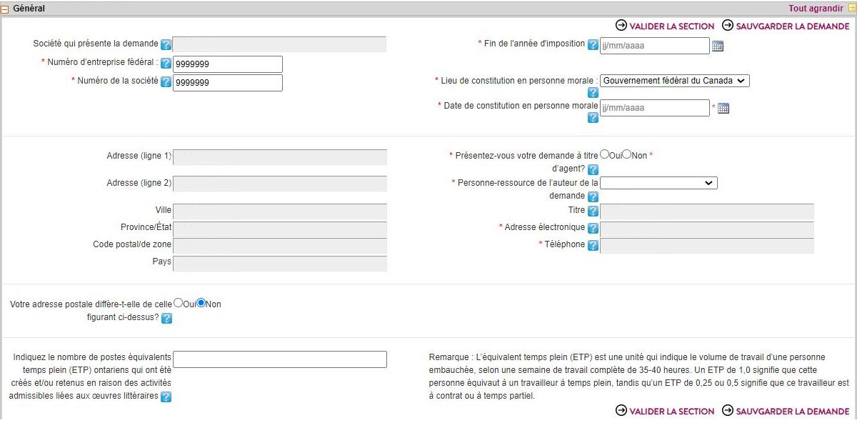Select Non for demande à titre d'agent

[x=627, y=154]
